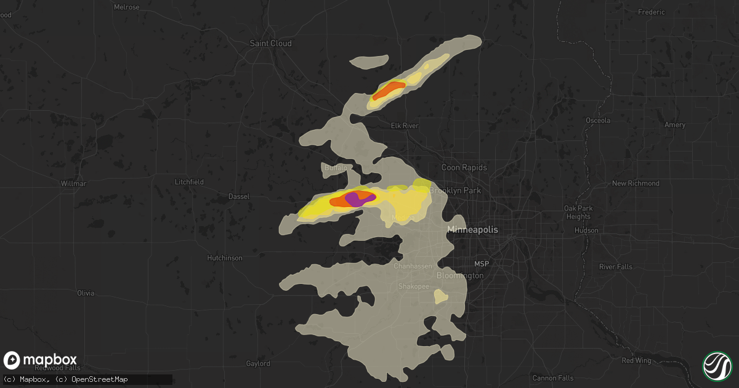Image resolution: width=739 pixels, height=388 pixels.
Task: Select the Brooklyn Park label
Action: [x=455, y=191]
